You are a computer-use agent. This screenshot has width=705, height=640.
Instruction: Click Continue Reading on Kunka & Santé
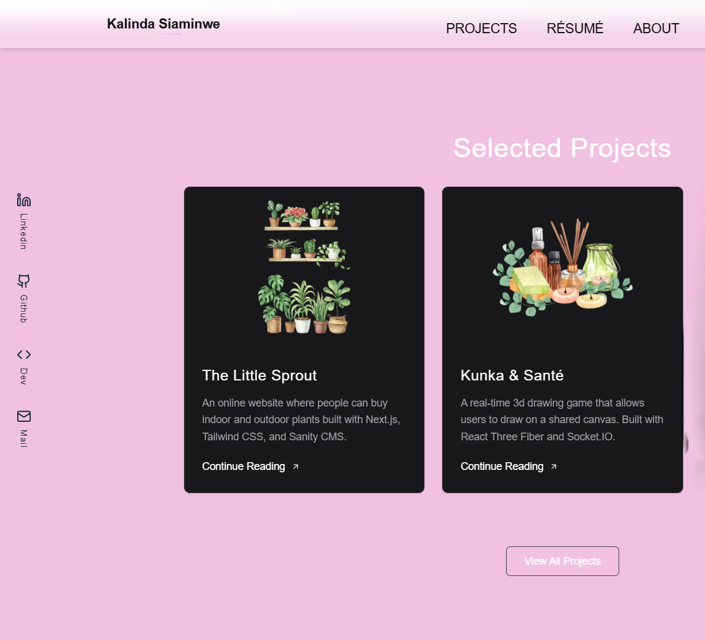tap(502, 466)
